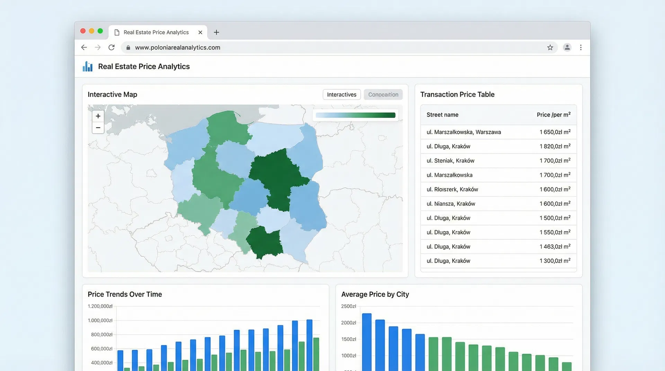Viewport: 665px width, 371px height.
Task: Open the browser profile avatar
Action: (x=567, y=47)
